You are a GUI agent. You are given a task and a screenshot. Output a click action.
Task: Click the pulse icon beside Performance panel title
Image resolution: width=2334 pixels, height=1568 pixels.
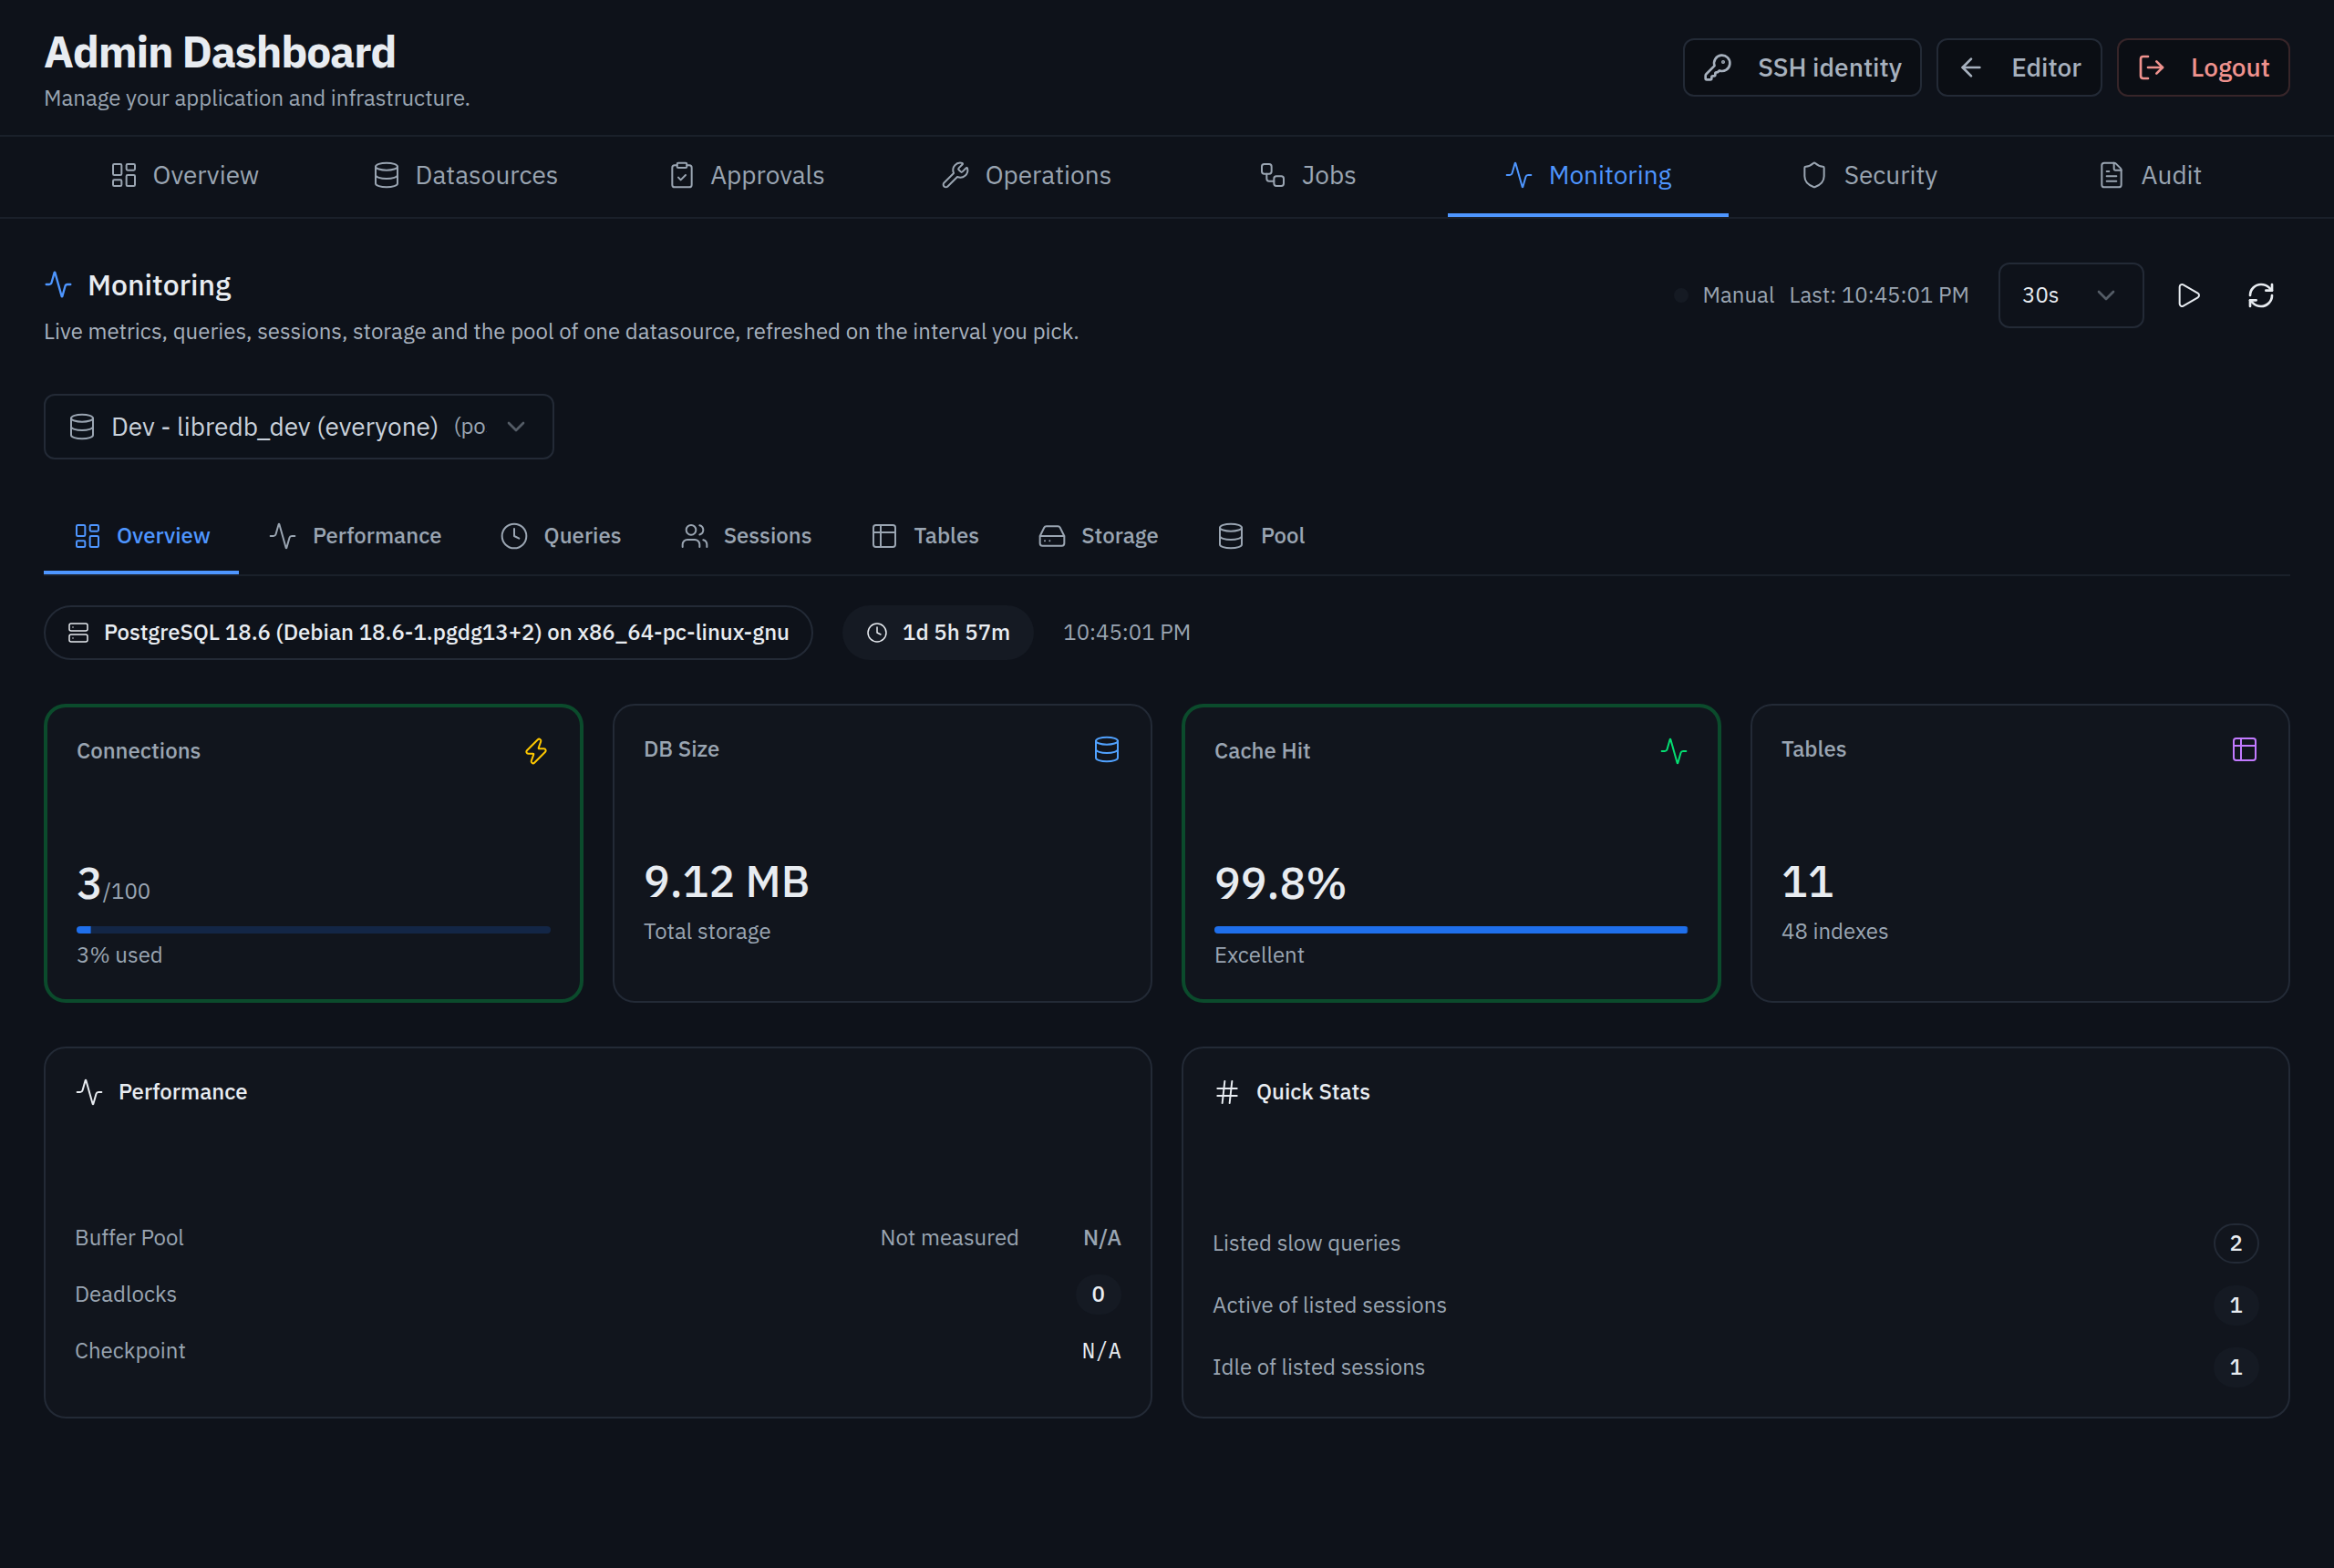(x=89, y=1092)
